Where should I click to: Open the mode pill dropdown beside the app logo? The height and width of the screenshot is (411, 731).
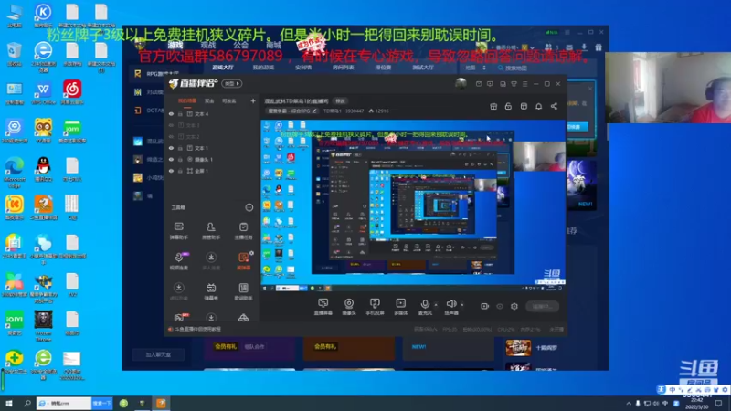(x=232, y=83)
